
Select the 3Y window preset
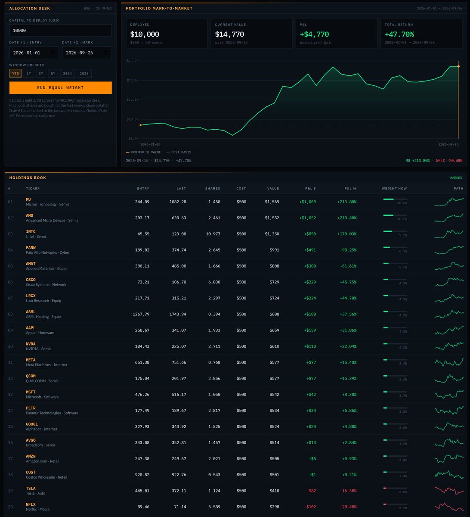[x=41, y=74]
